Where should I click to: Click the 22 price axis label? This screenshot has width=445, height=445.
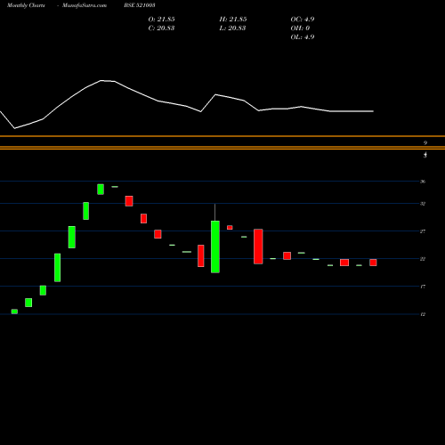tap(423, 259)
